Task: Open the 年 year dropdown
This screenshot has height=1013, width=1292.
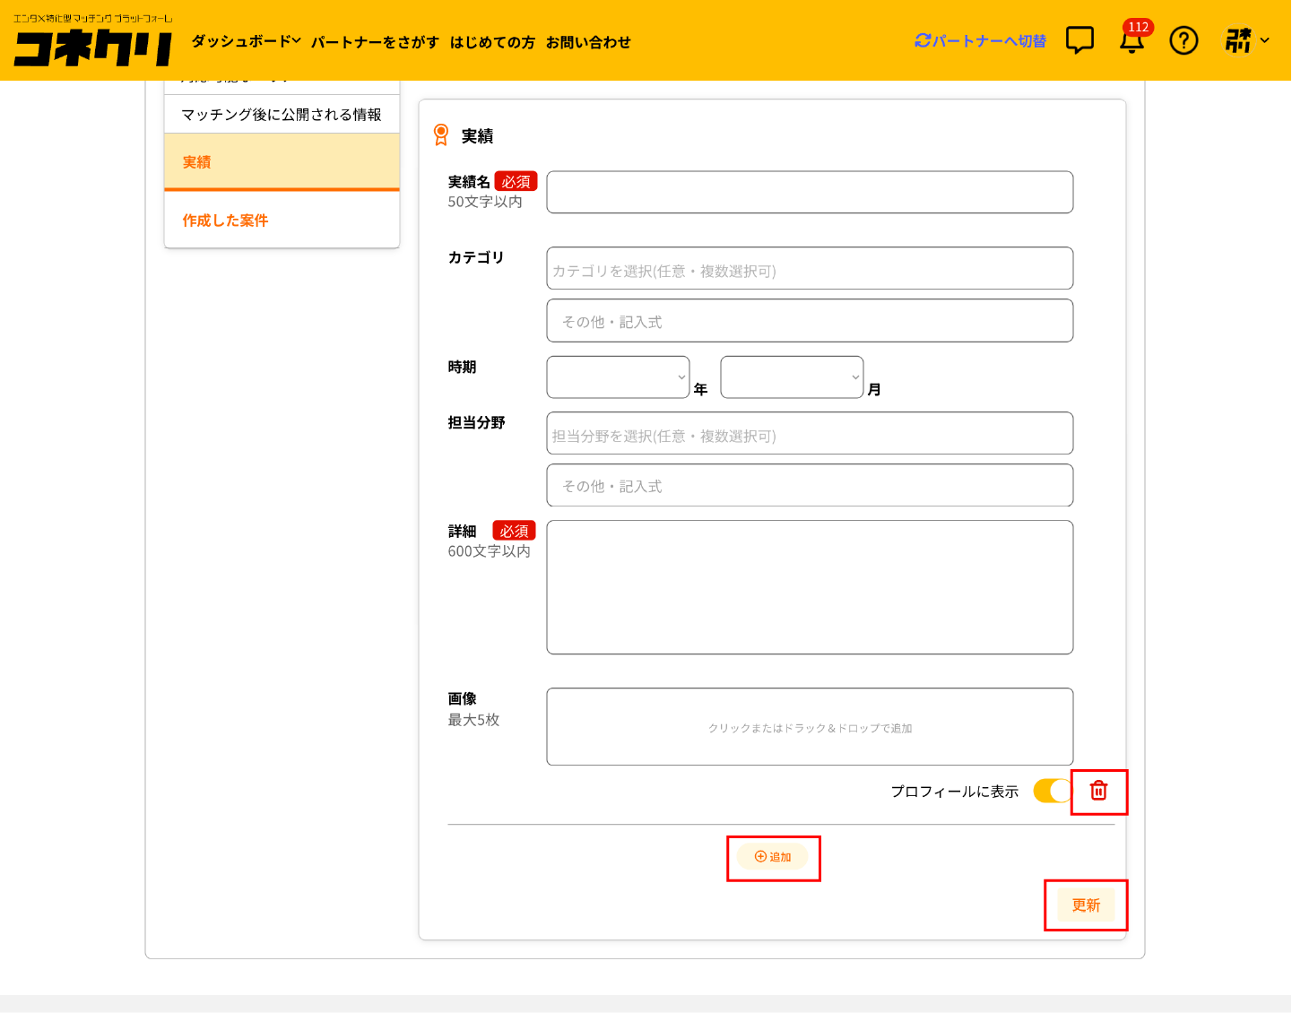Action: [x=618, y=377]
